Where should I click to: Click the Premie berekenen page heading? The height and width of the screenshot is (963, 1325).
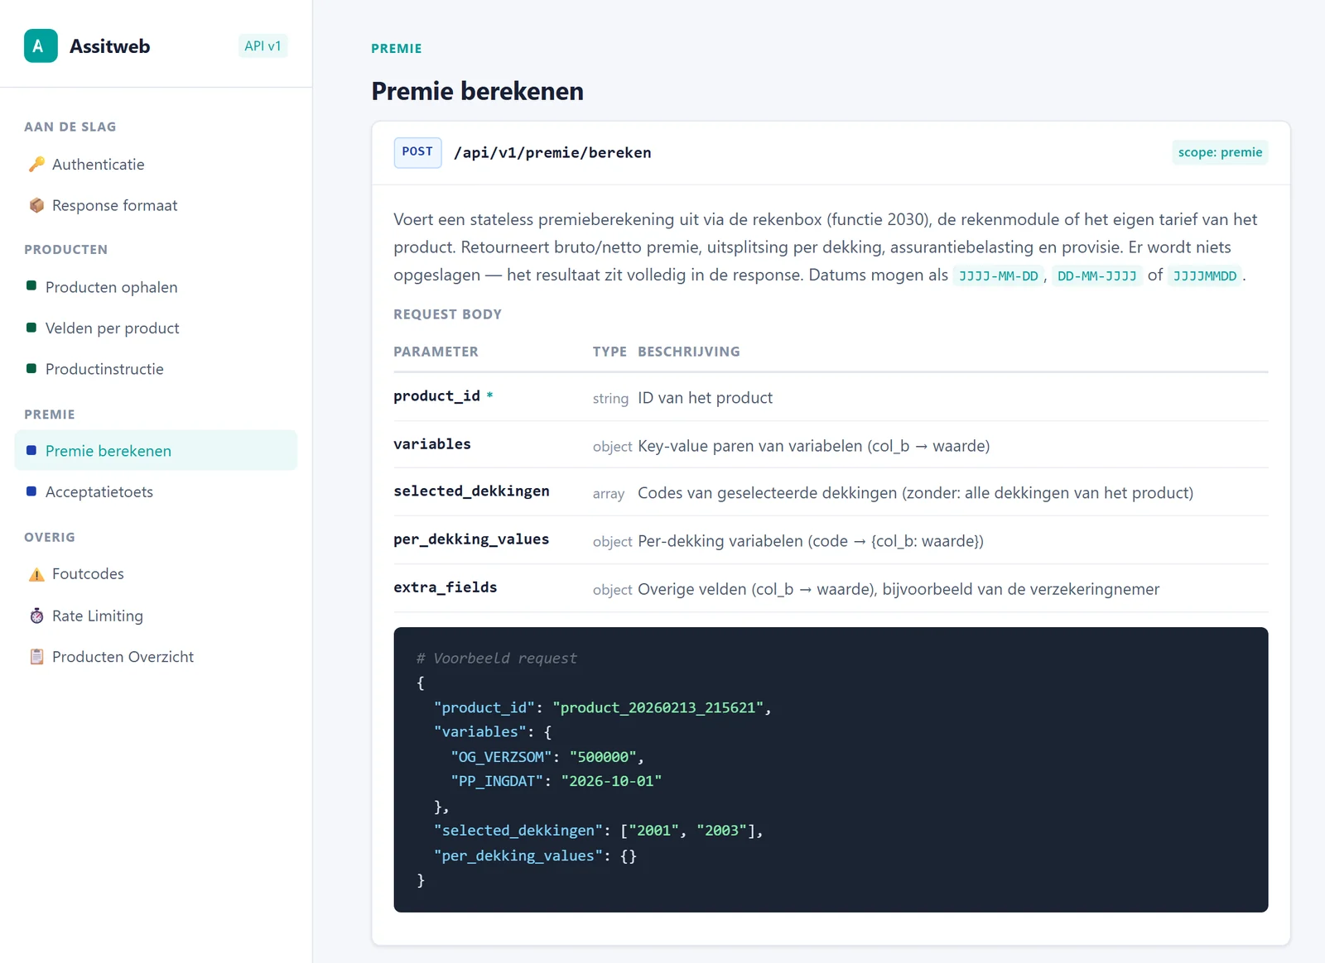[x=477, y=91]
